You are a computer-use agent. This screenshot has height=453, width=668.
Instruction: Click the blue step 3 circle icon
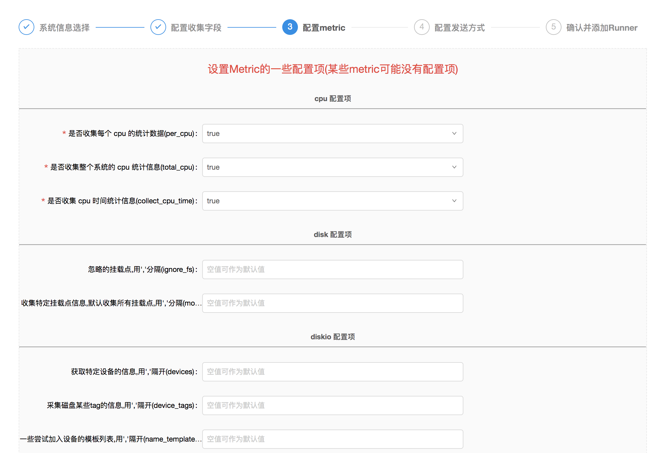(290, 27)
